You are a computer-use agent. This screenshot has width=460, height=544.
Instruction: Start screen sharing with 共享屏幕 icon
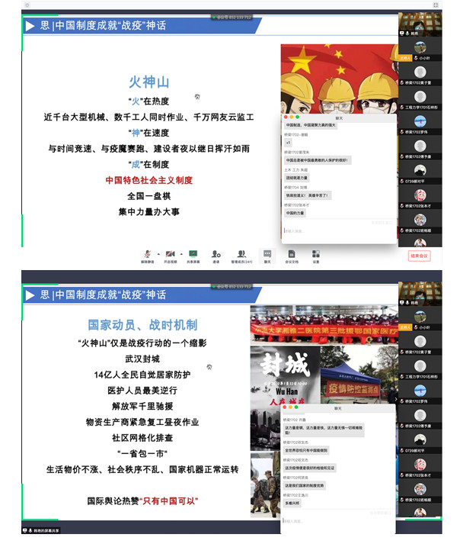point(193,253)
